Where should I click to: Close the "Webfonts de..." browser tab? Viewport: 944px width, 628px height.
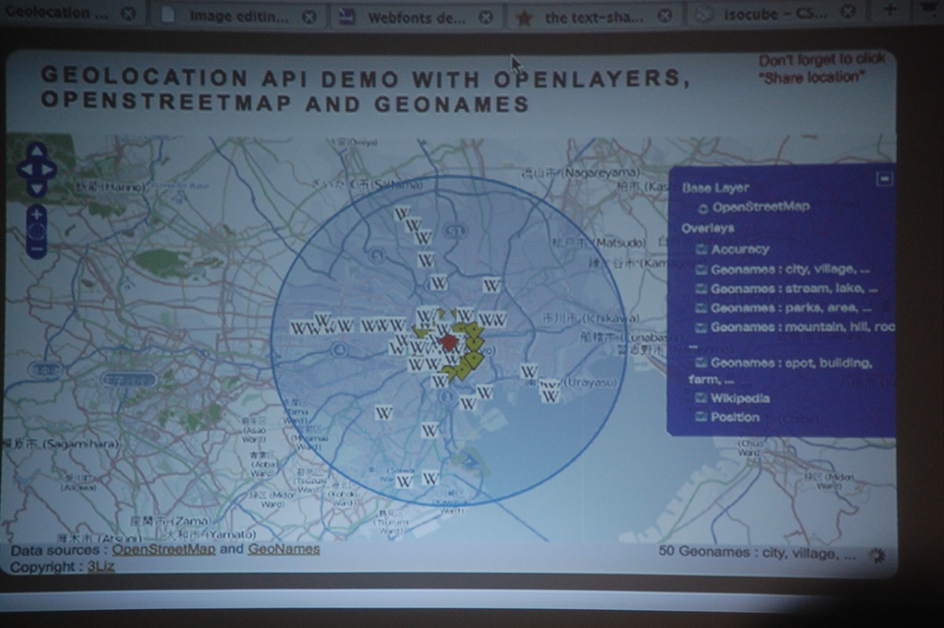tap(486, 16)
